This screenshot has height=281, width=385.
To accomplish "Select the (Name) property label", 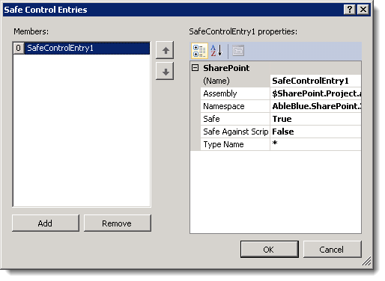I will tap(235, 81).
